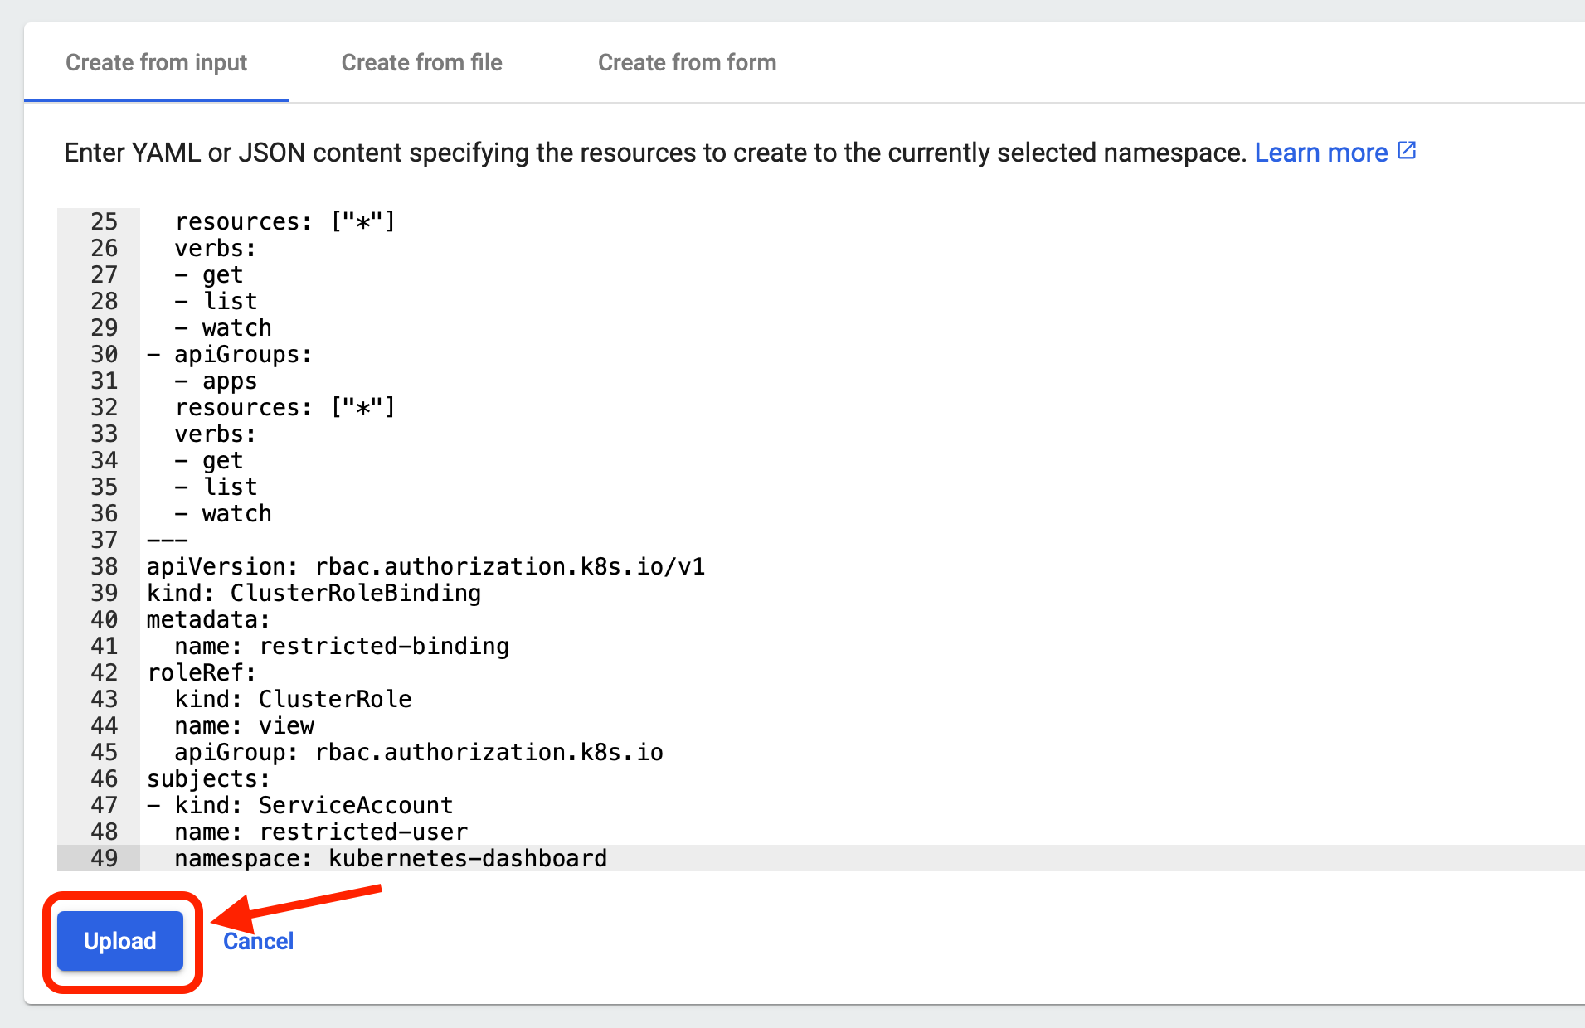This screenshot has width=1585, height=1028.
Task: Click the '- apiGroups:' line 30
Action: [x=230, y=354]
